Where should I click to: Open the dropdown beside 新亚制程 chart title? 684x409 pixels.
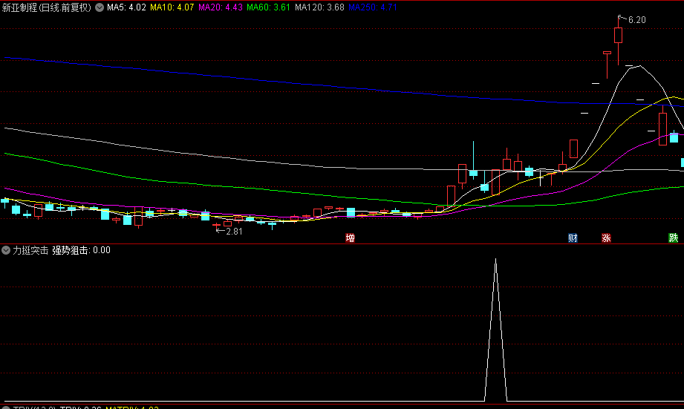point(100,7)
